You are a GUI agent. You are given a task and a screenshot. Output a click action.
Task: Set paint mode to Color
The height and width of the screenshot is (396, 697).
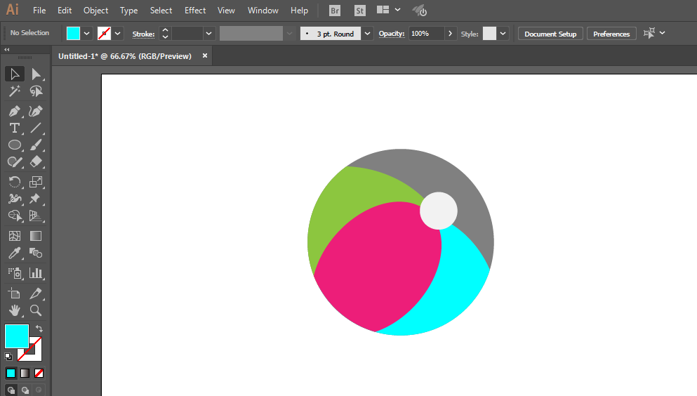11,374
